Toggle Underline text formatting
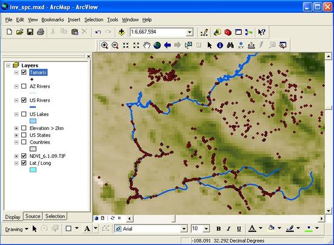Image resolution: width=334 pixels, height=245 pixels. (x=239, y=229)
